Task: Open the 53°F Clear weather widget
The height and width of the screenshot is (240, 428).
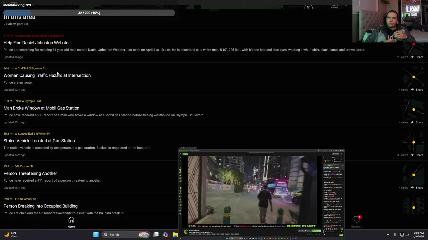Action: click(11, 235)
